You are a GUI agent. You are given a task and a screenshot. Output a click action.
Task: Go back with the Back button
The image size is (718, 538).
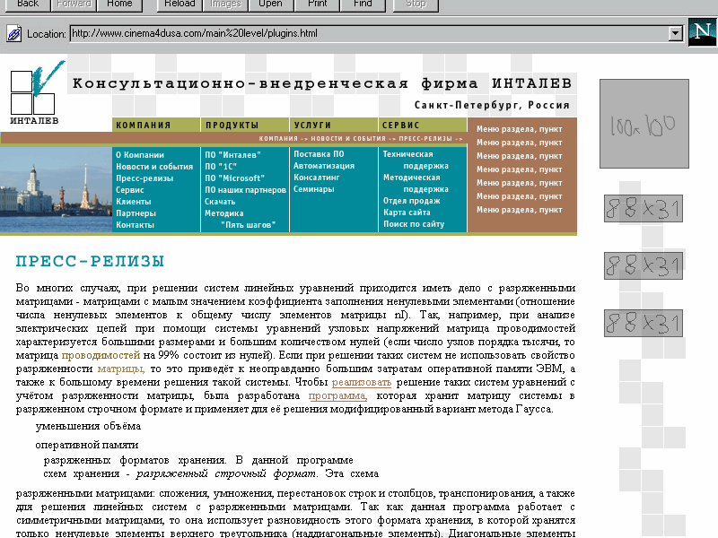(28, 4)
